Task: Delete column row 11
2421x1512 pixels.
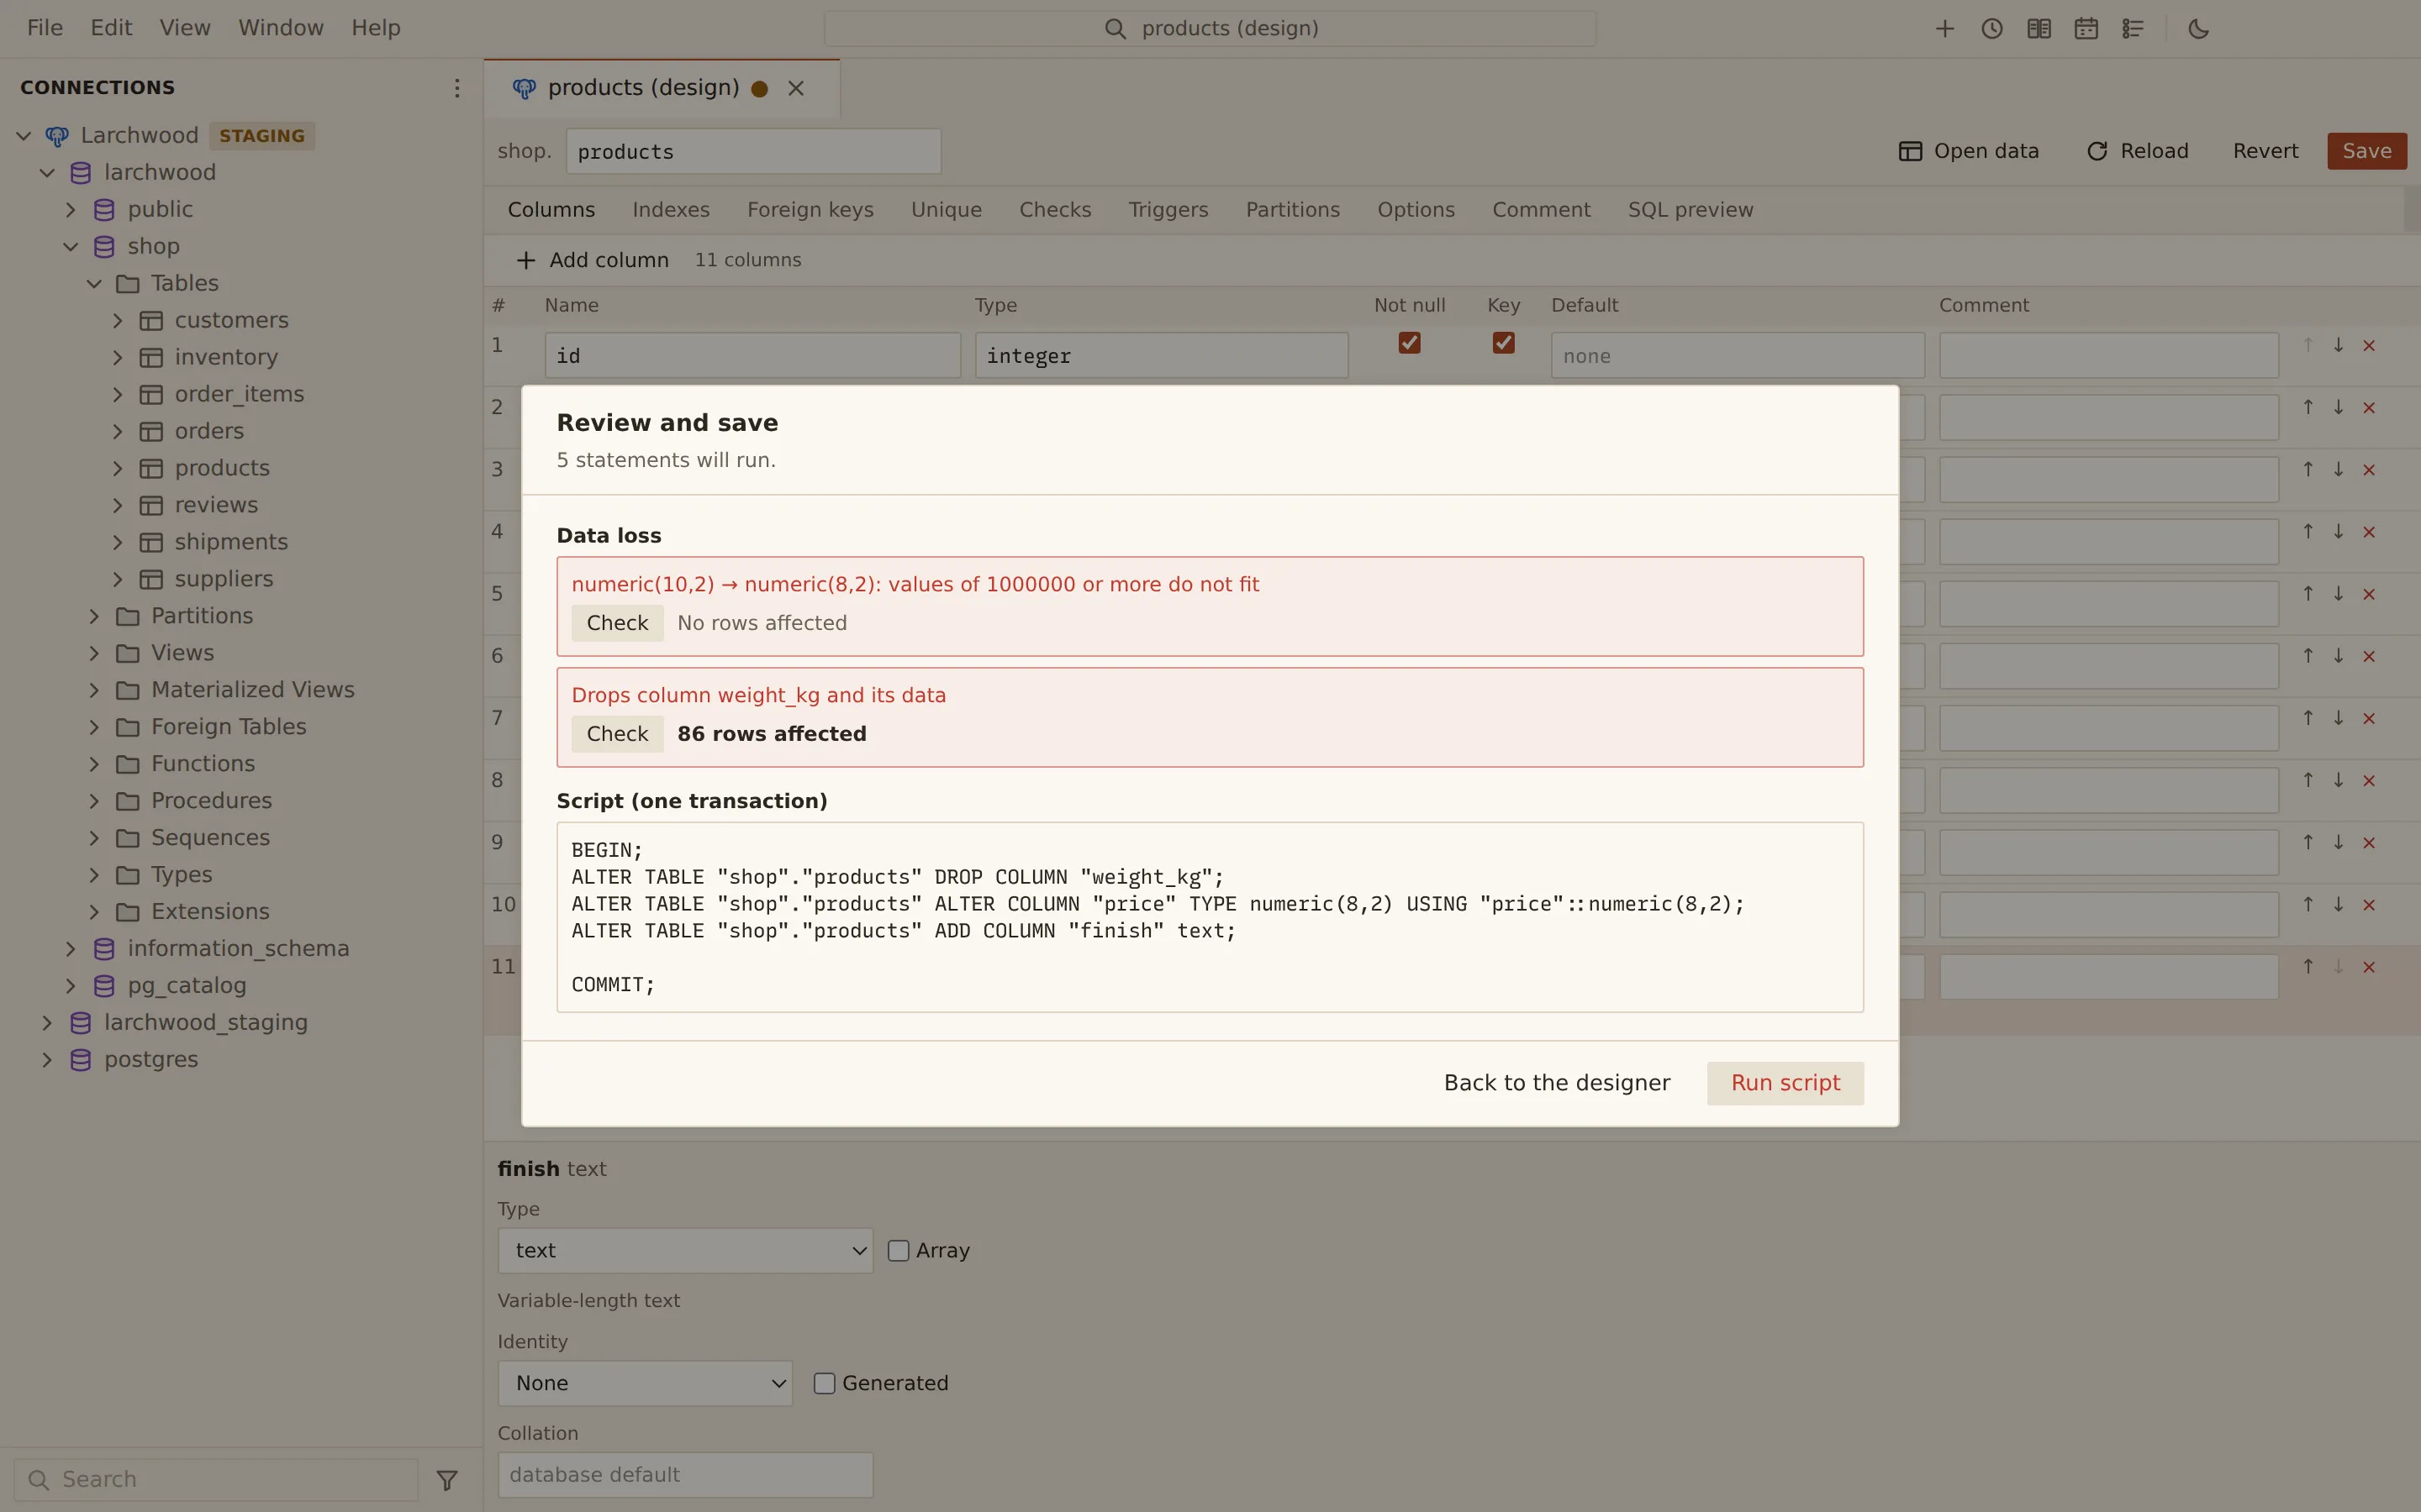Action: click(x=2369, y=967)
